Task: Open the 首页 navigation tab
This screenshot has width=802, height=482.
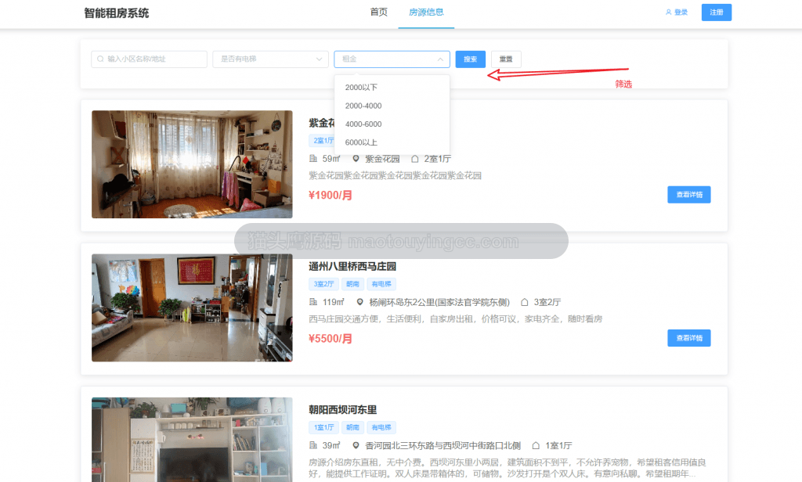Action: tap(378, 12)
